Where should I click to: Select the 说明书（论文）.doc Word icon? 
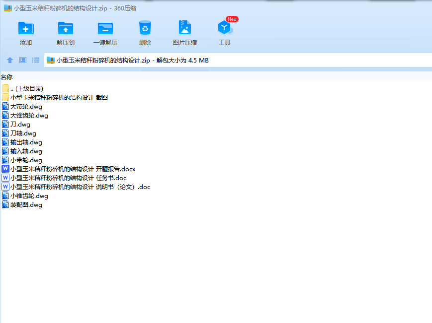click(5, 187)
